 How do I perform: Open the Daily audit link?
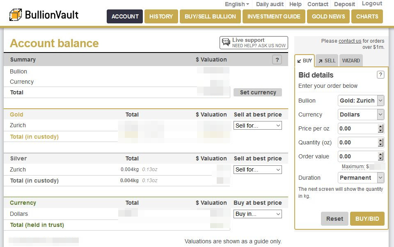270,4
